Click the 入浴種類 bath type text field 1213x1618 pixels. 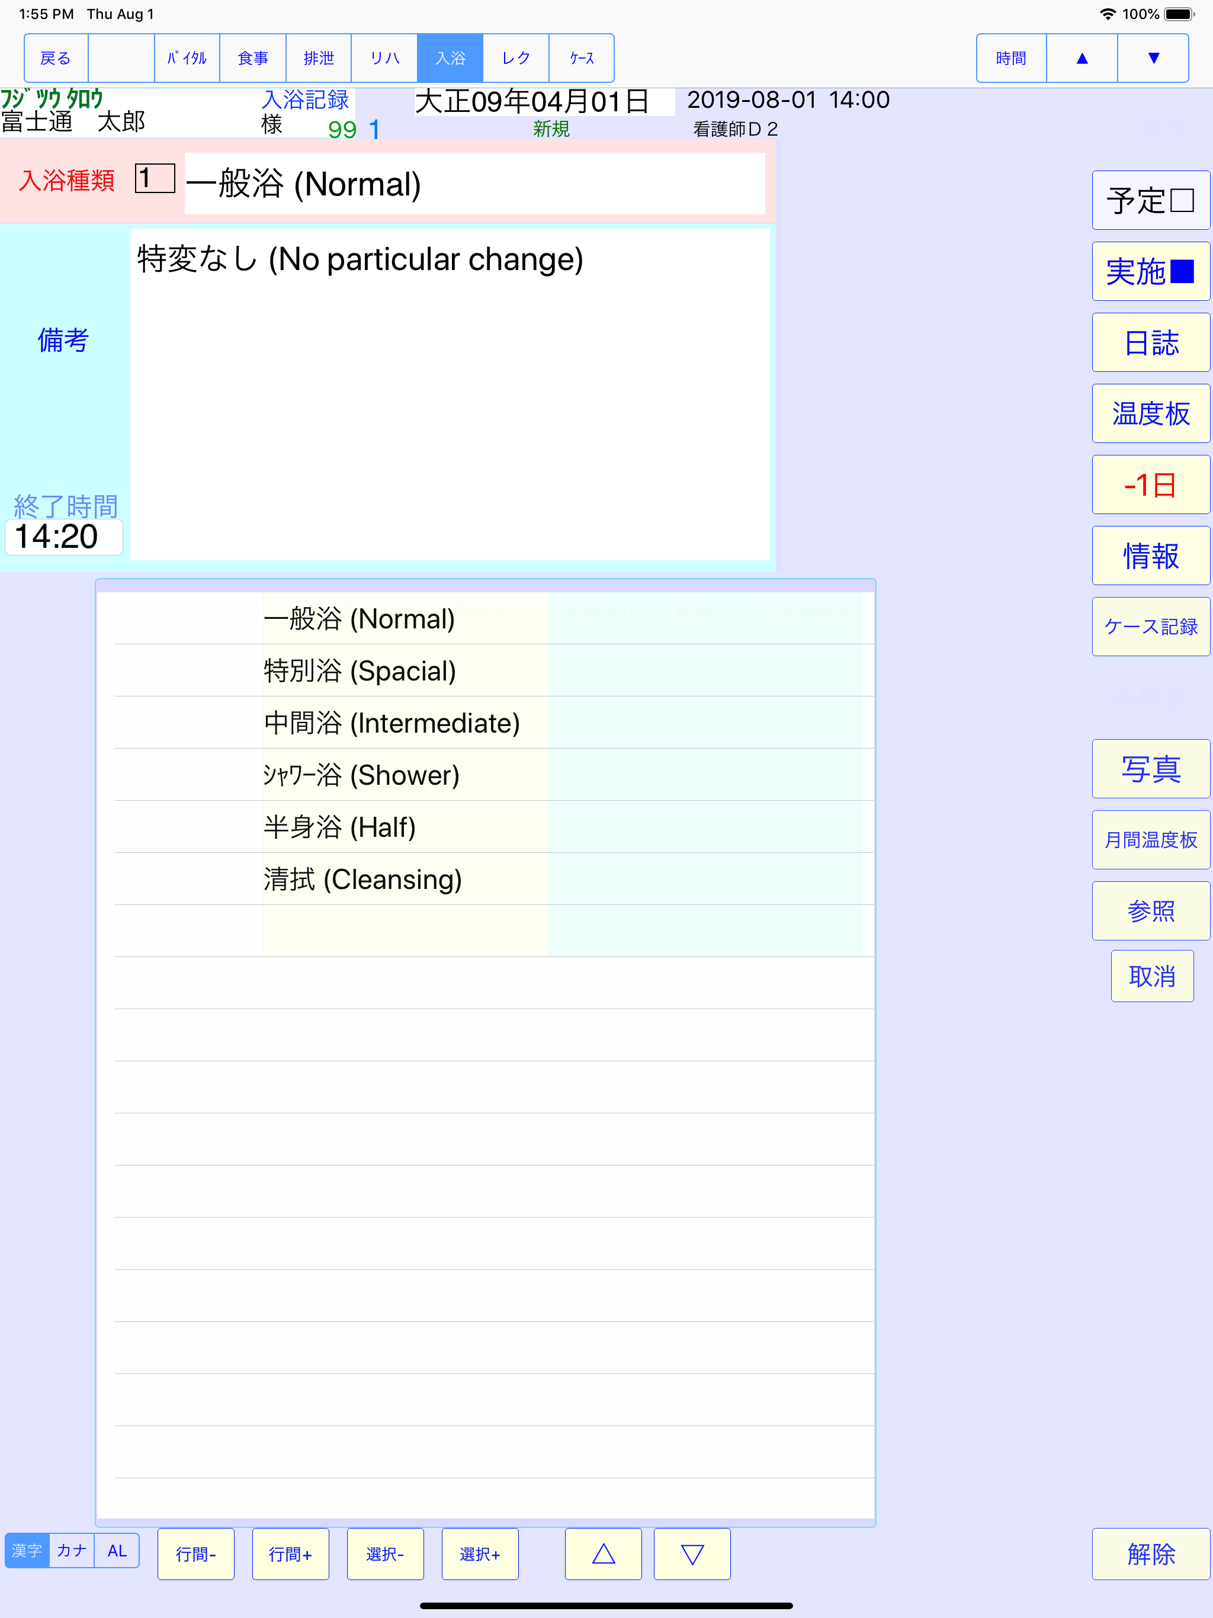point(475,184)
